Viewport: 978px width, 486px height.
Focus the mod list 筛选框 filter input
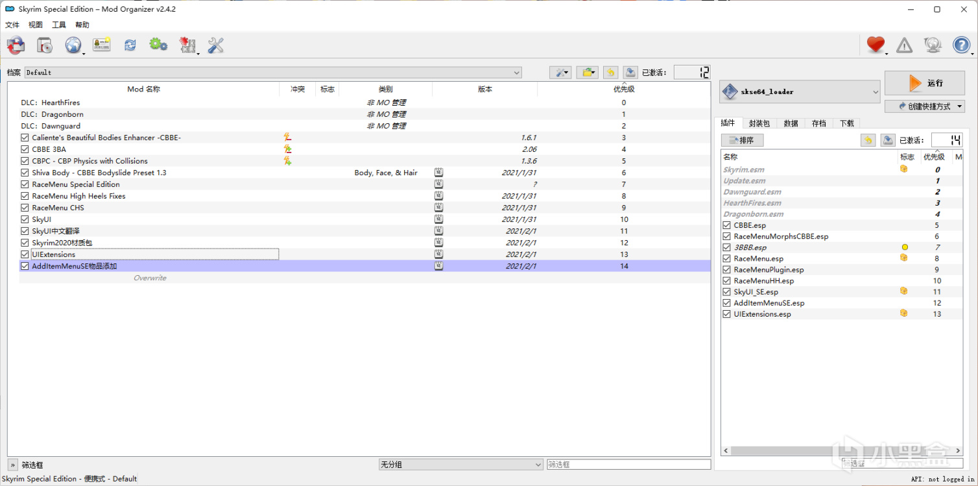tap(628, 465)
